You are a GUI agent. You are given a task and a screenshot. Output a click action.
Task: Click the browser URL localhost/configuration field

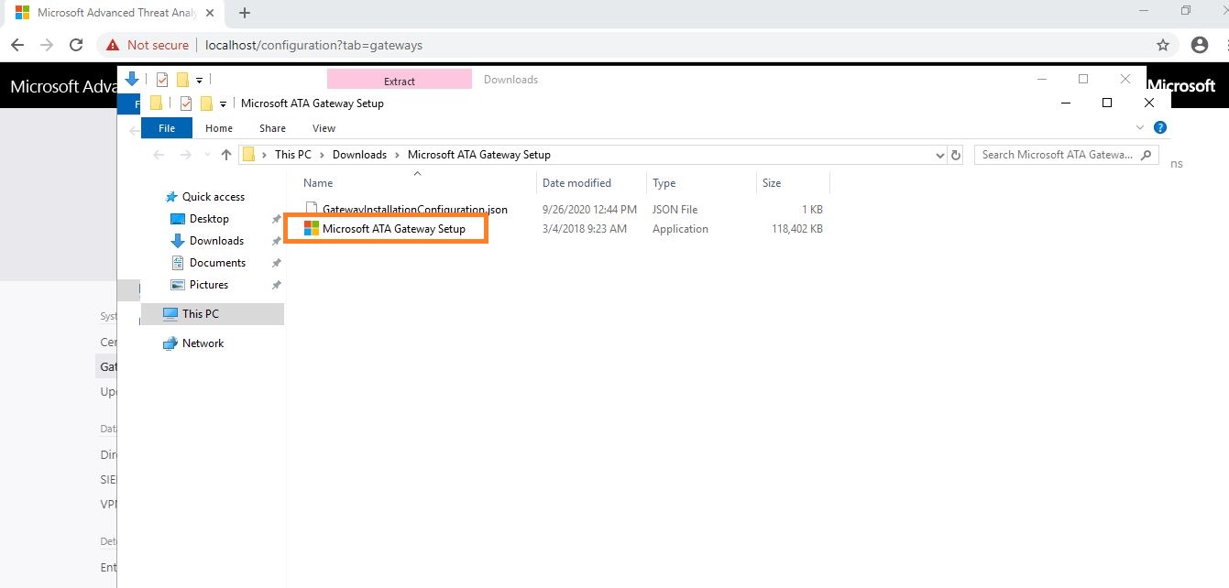(313, 45)
